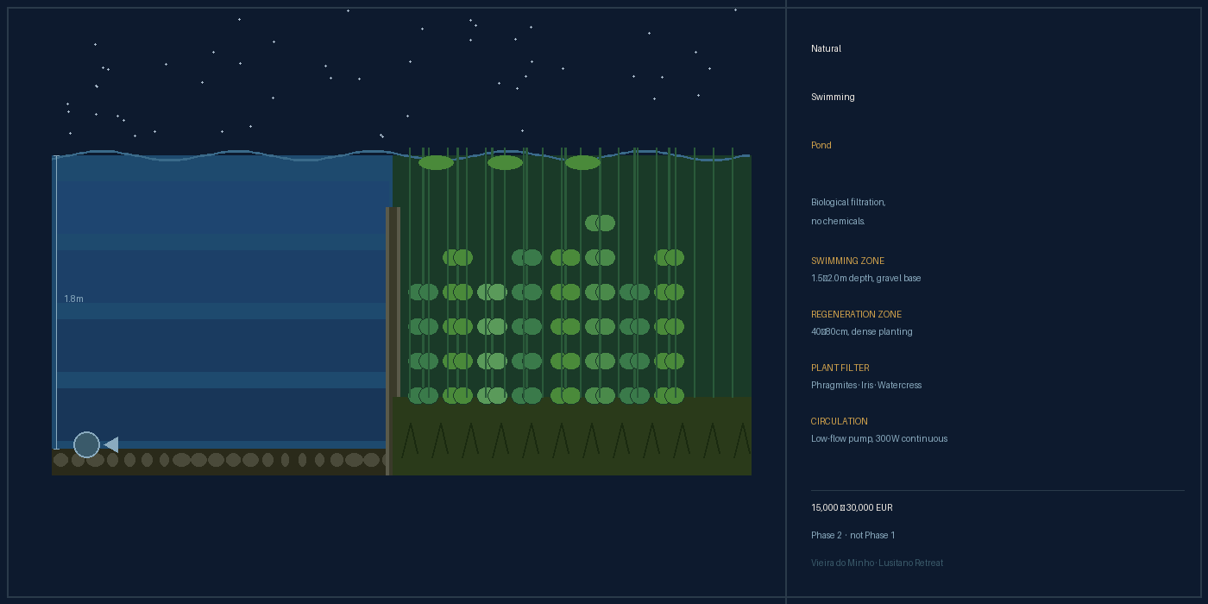Click the Natural title word
The height and width of the screenshot is (604, 1208).
coord(826,48)
